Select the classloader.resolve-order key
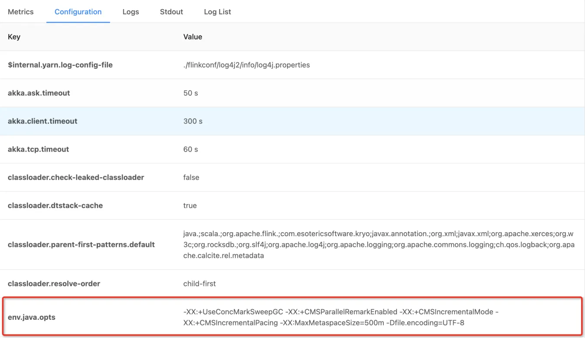The width and height of the screenshot is (585, 338). pos(54,284)
